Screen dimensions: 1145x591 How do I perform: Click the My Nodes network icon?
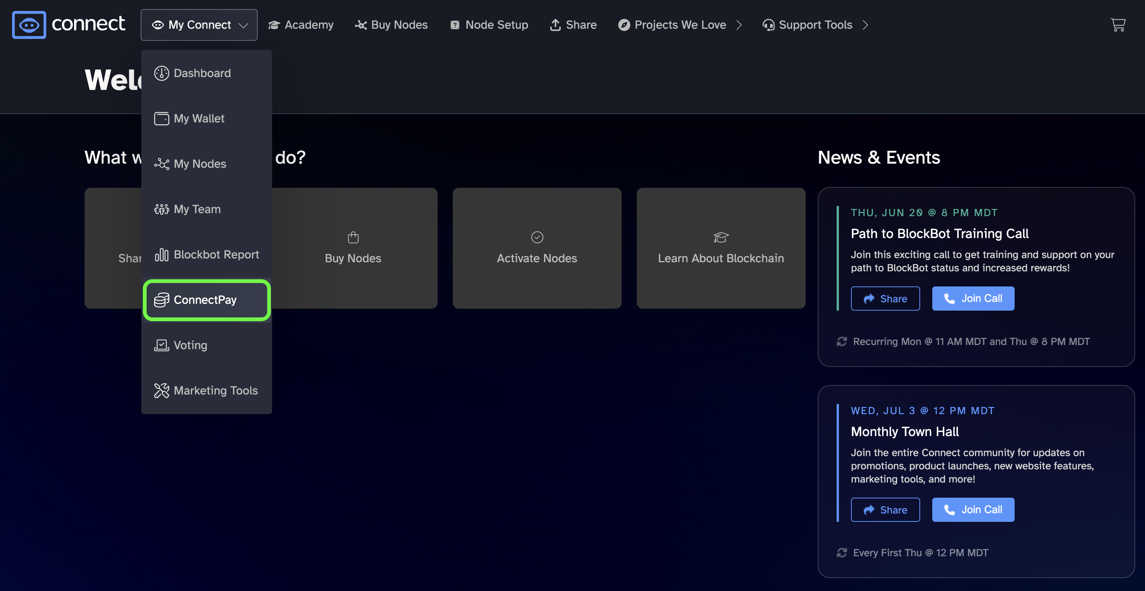coord(161,164)
